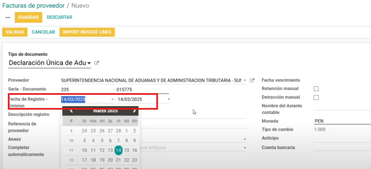This screenshot has height=169, width=371.
Task: Open the Emision date dropdown arrow
Action: tap(169, 99)
